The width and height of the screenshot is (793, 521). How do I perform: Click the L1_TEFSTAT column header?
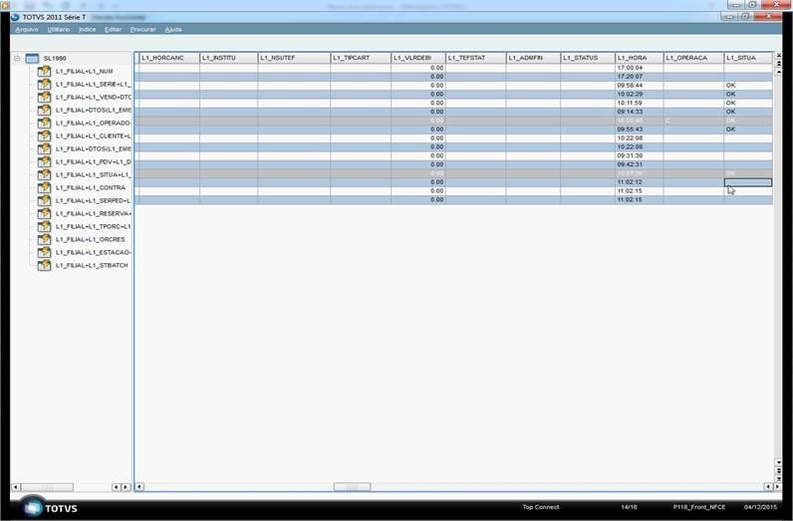click(x=476, y=58)
